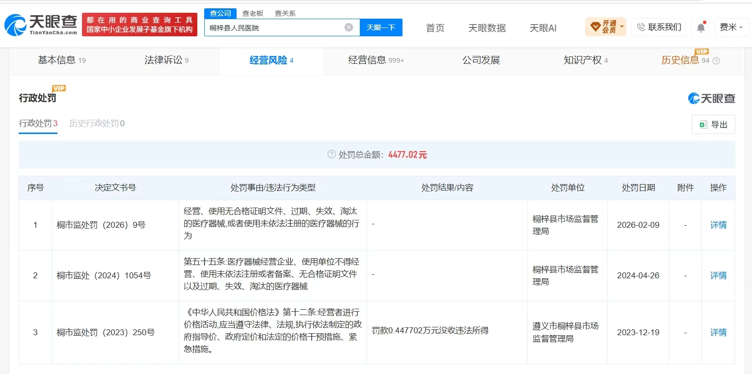Click the 处罚单位 column header
Screen dimensions: 752x374
click(567, 187)
